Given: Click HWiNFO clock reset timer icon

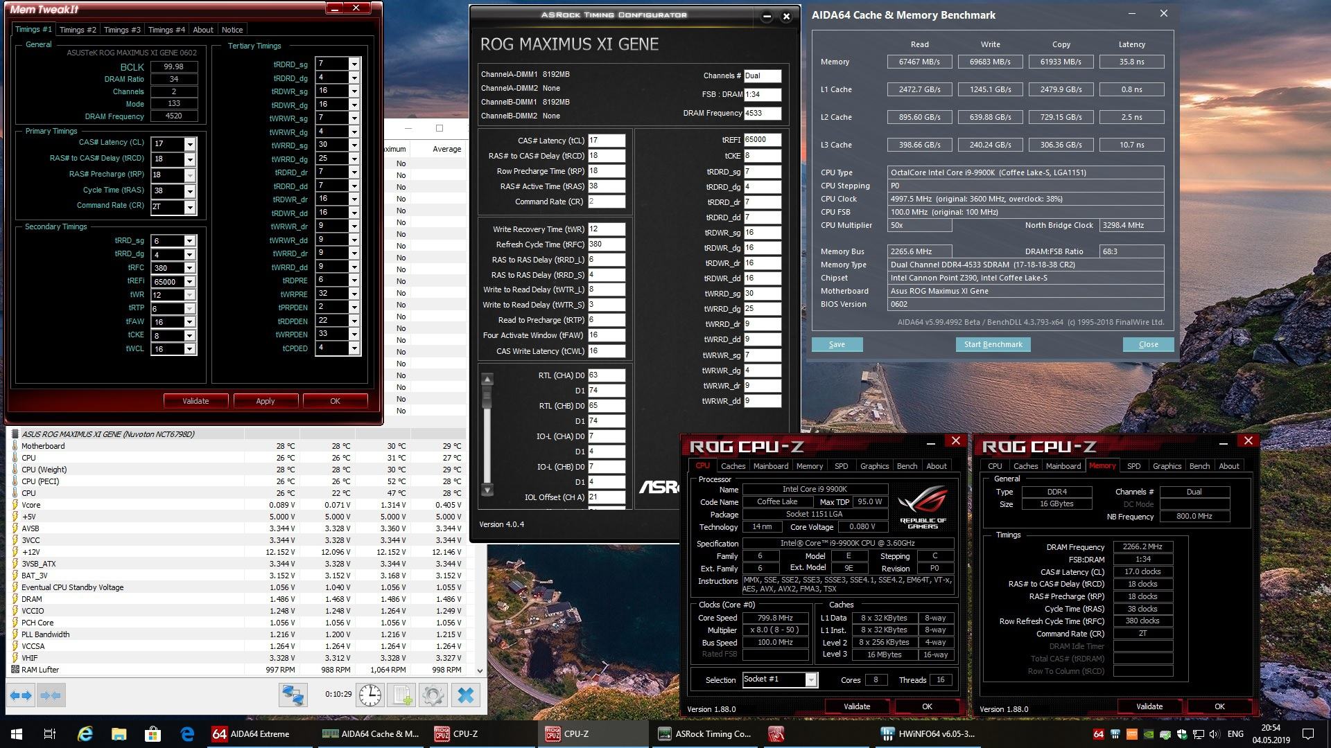Looking at the screenshot, I should coord(370,695).
